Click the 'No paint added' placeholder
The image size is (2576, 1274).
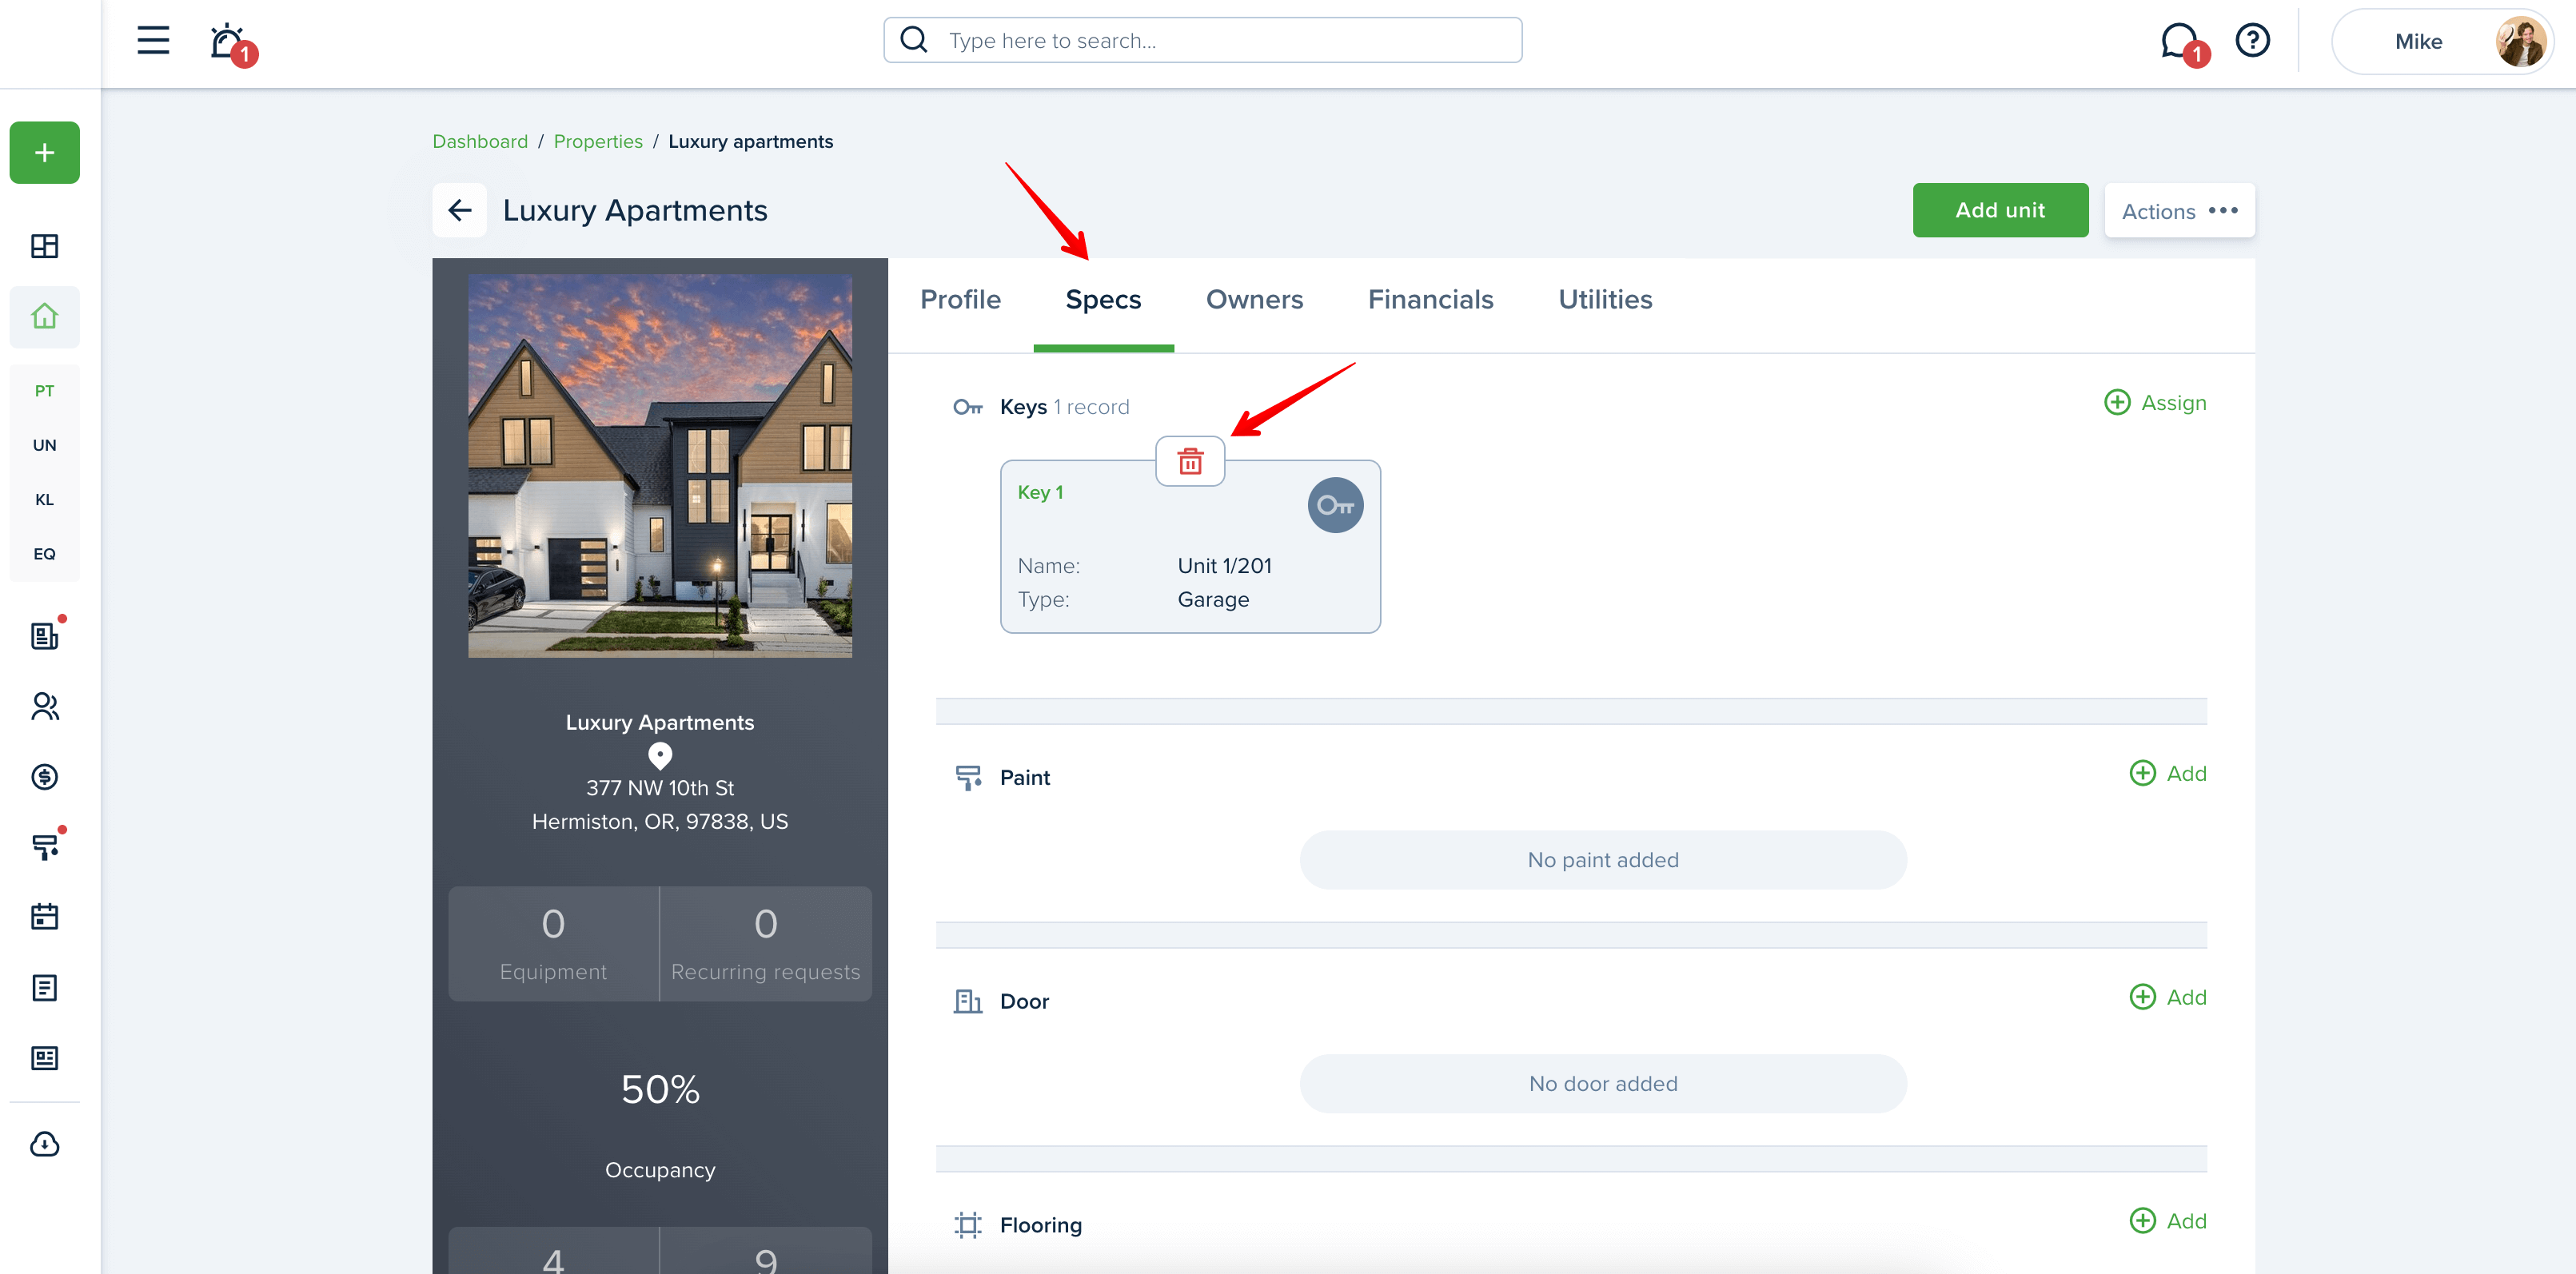1603,861
